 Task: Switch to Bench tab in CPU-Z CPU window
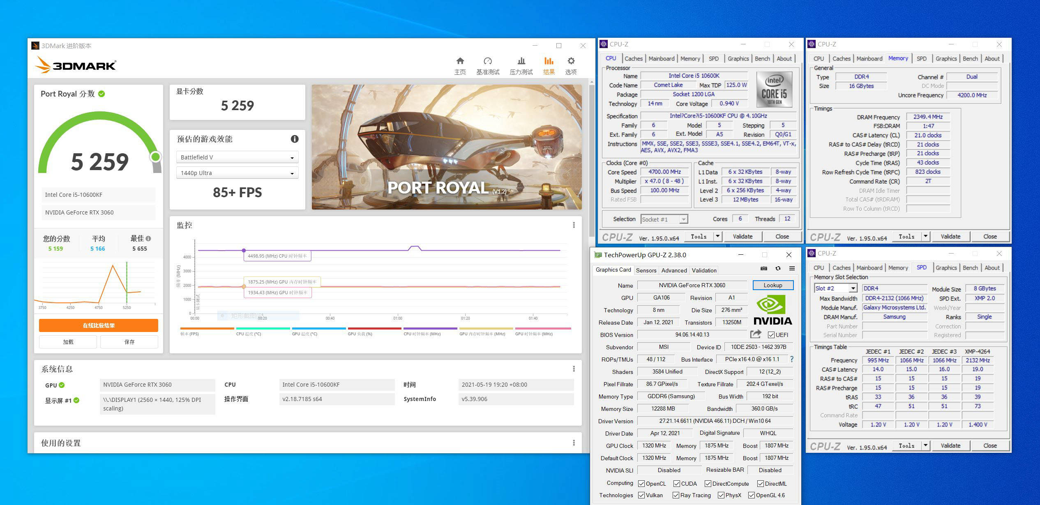762,59
